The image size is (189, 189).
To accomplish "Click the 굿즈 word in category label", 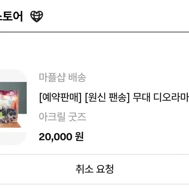I will (77, 117).
